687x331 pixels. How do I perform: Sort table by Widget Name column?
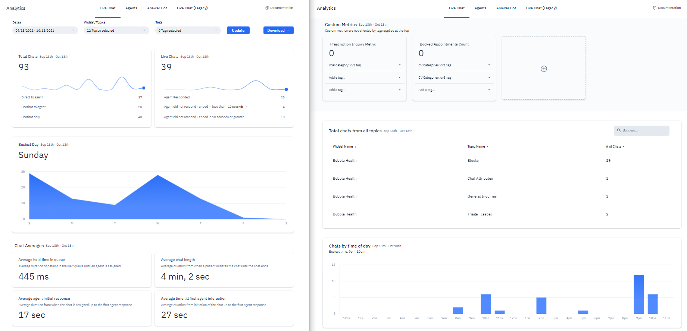pyautogui.click(x=344, y=146)
